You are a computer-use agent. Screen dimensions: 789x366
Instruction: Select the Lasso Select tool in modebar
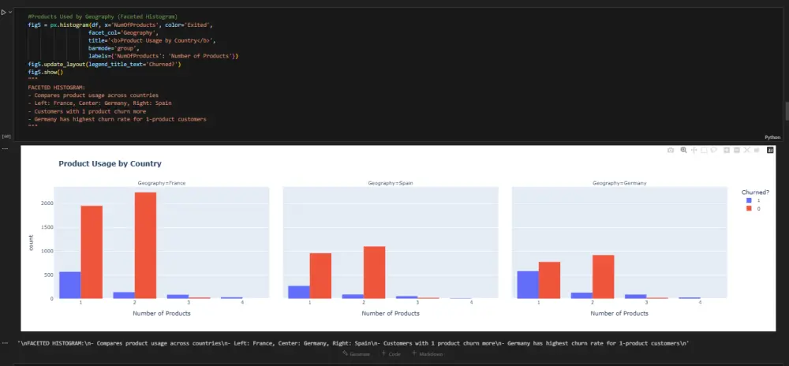pos(713,150)
